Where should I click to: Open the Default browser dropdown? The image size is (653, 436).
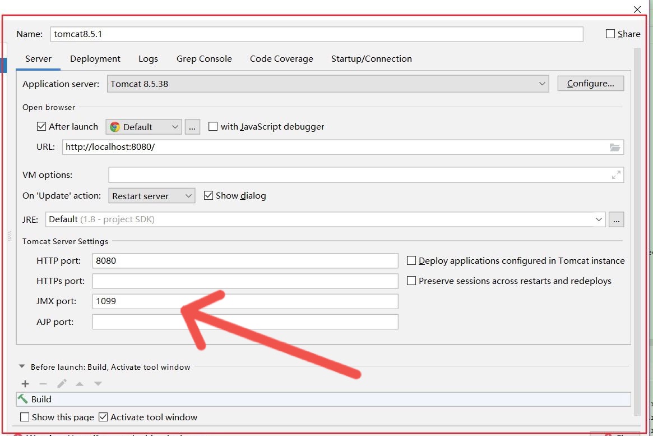tap(143, 127)
